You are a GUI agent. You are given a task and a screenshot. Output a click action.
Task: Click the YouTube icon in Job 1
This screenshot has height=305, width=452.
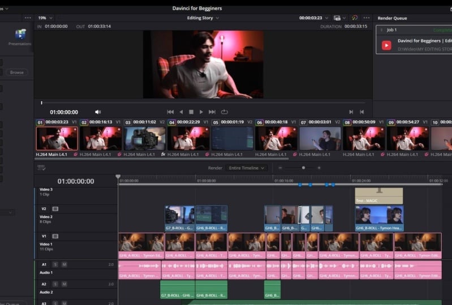pyautogui.click(x=386, y=45)
